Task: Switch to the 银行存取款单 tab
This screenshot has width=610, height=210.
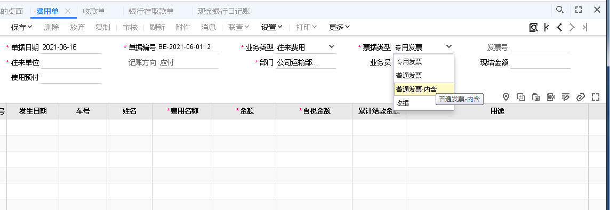Action: (151, 11)
